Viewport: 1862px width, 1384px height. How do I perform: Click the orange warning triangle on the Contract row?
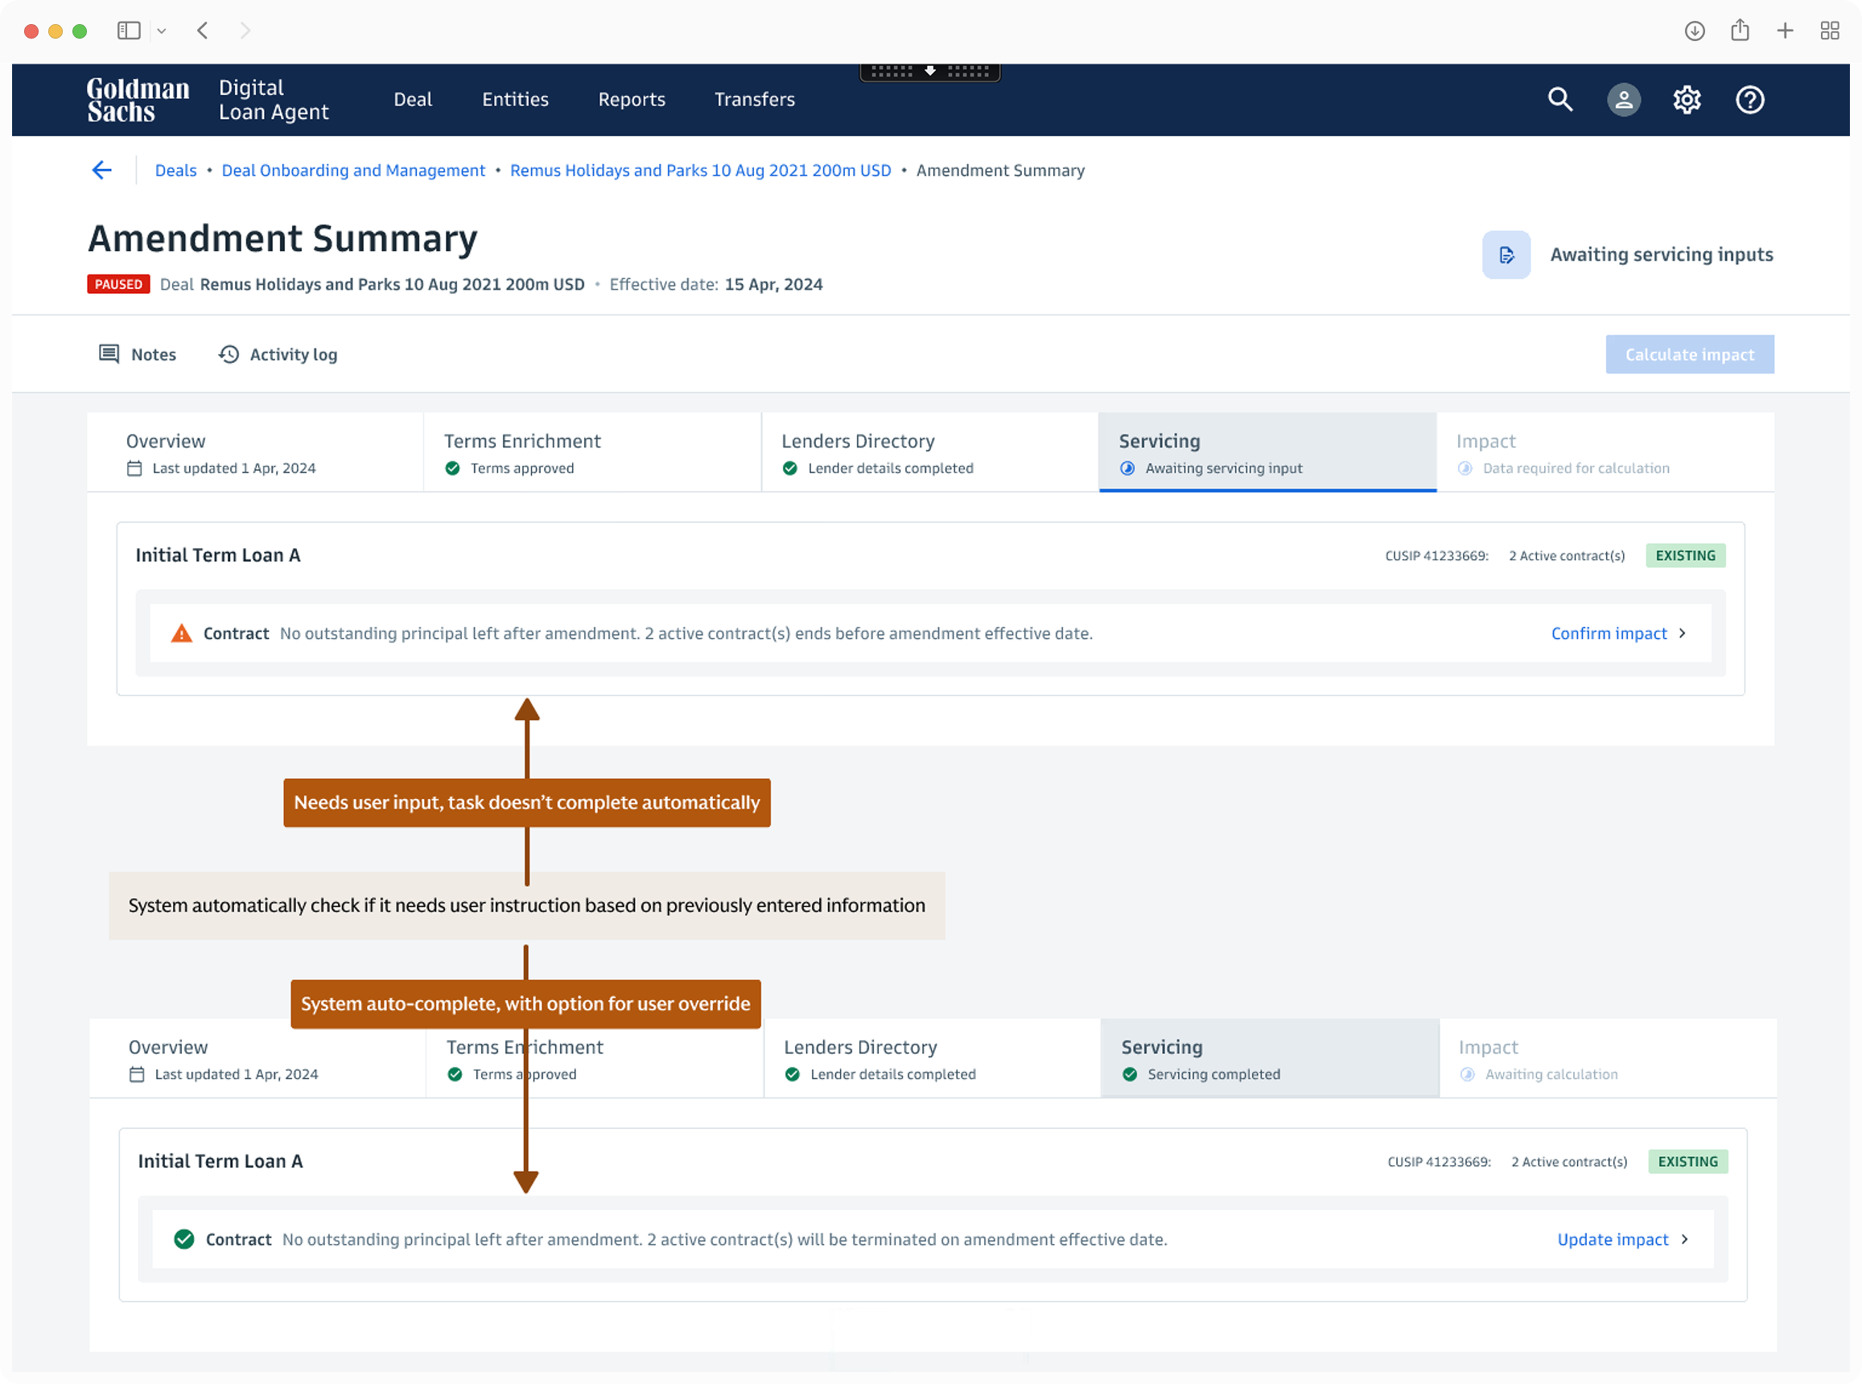[x=181, y=633]
